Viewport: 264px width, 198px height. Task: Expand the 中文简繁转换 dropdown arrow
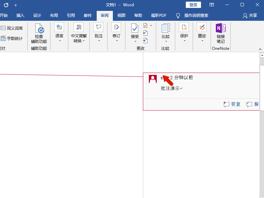click(84, 41)
